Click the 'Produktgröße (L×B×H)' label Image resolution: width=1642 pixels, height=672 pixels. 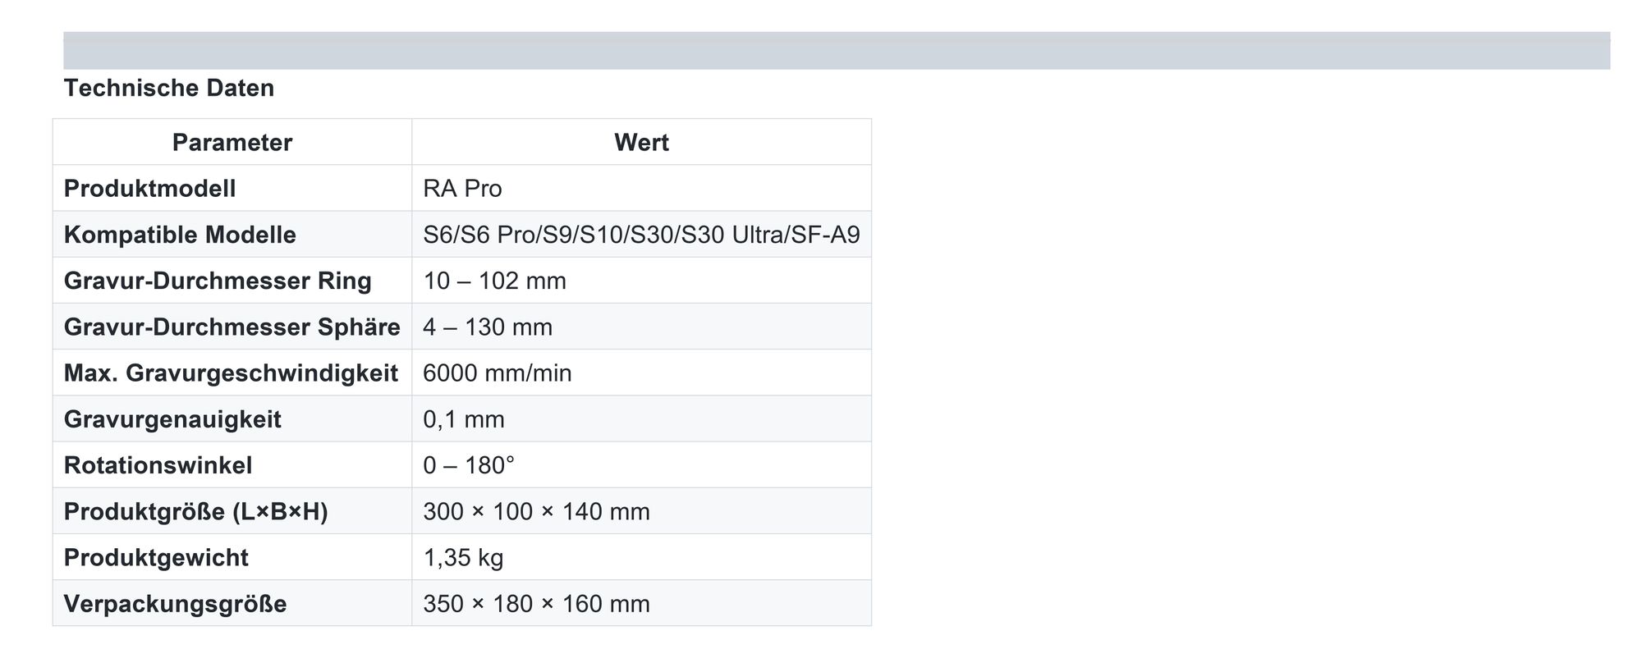(x=195, y=511)
